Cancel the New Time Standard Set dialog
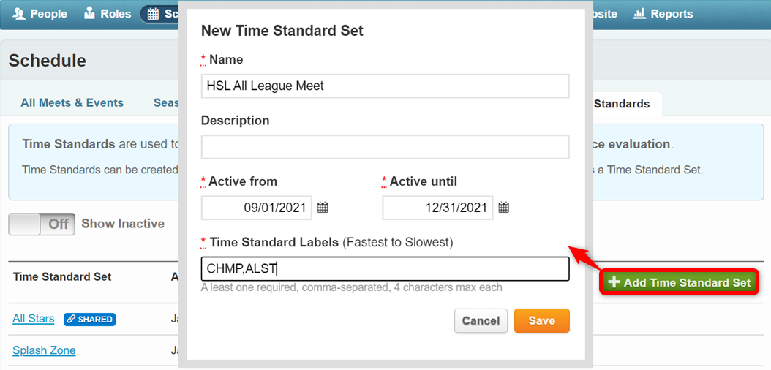 (x=481, y=320)
